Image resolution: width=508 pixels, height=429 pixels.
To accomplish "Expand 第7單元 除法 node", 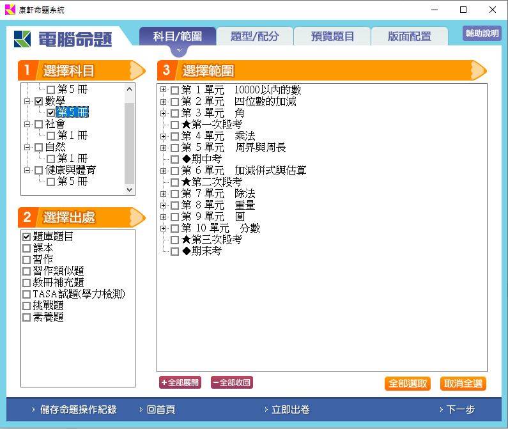I will pos(164,194).
